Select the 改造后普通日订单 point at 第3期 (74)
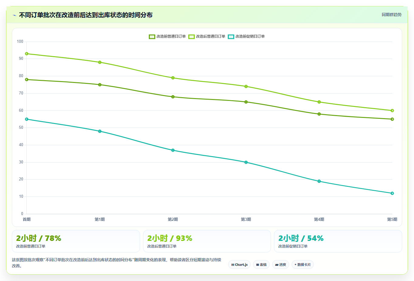 pos(246,87)
